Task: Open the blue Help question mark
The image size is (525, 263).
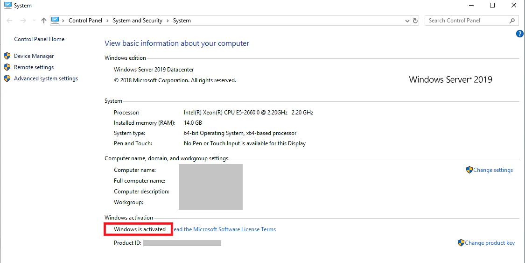Action: 520,34
